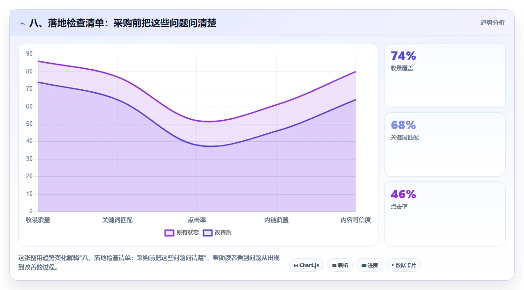Click the 原有状态 purple legend swatch

169,233
